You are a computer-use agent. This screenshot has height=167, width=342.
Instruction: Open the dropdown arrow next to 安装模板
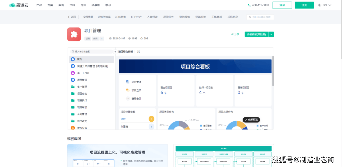(x=271, y=34)
